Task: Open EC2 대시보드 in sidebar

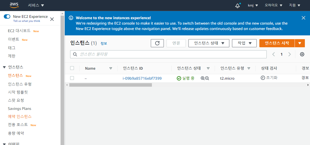Action: [19, 31]
